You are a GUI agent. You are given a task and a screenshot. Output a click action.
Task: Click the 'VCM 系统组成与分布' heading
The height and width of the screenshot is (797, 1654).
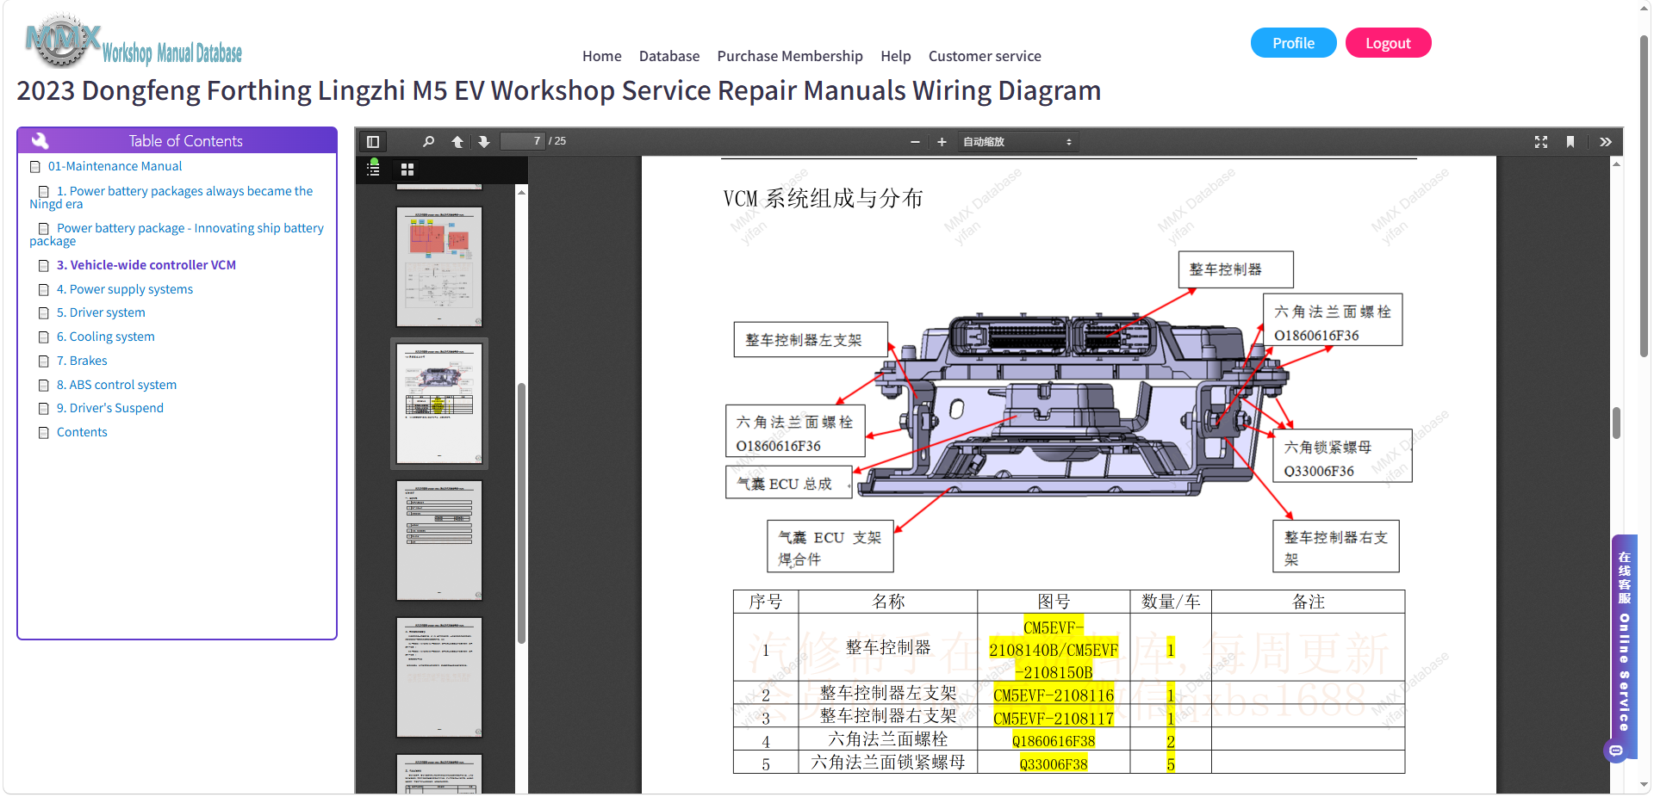(x=823, y=199)
